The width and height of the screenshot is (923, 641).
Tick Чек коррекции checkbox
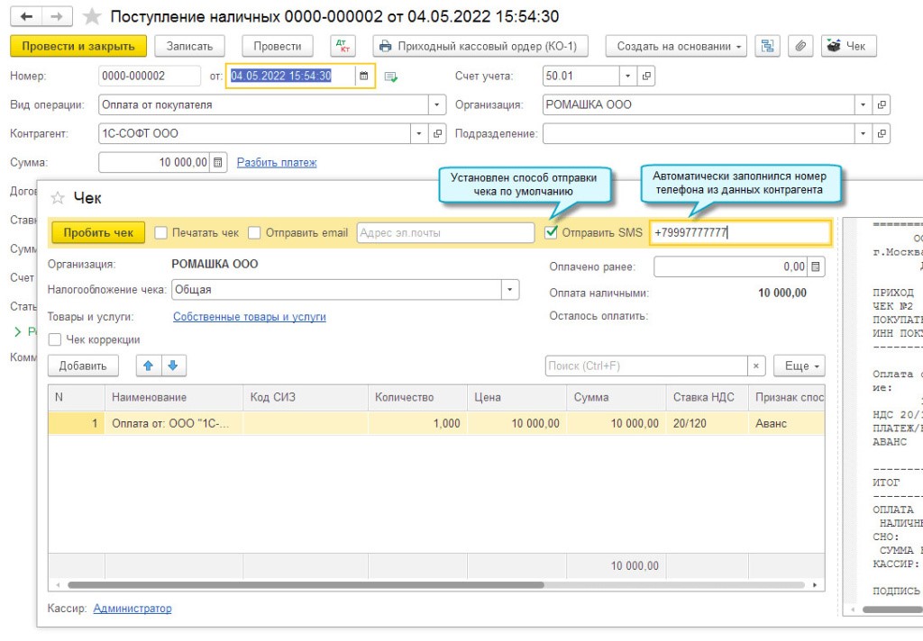[55, 340]
